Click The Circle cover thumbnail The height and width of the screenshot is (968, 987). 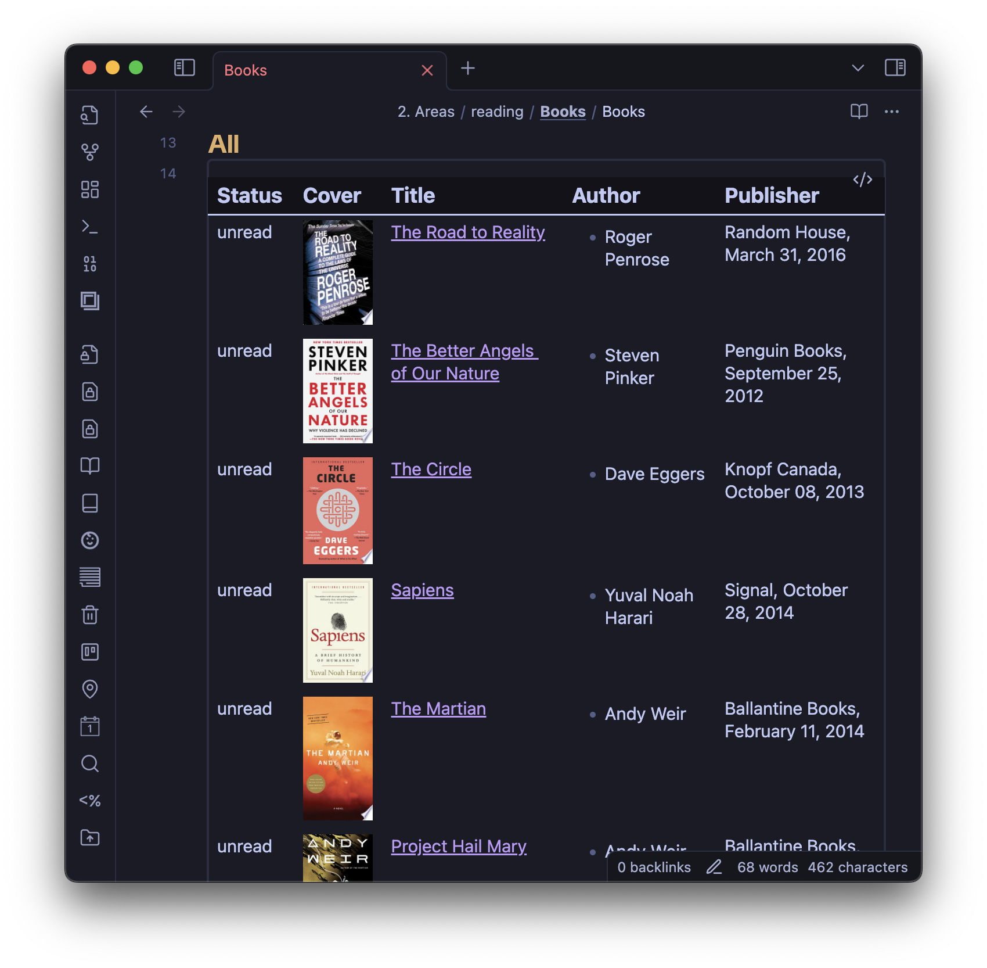point(338,511)
